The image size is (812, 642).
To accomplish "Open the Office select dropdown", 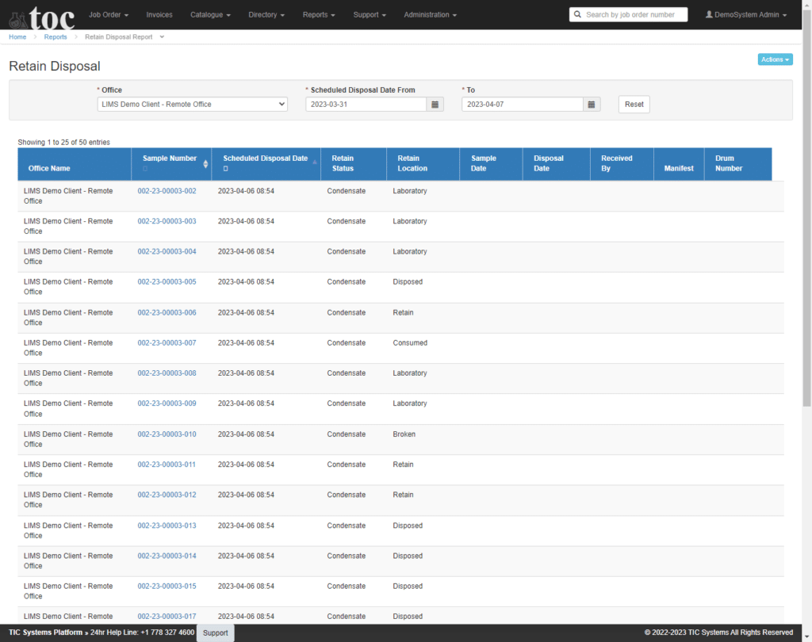I will (192, 104).
